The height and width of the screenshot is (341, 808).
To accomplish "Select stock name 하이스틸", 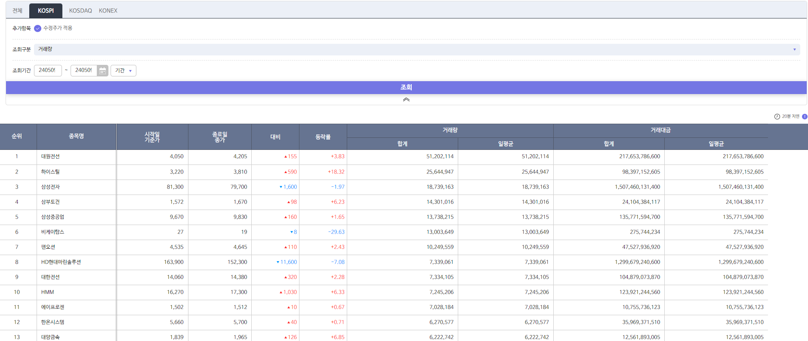I will 50,172.
